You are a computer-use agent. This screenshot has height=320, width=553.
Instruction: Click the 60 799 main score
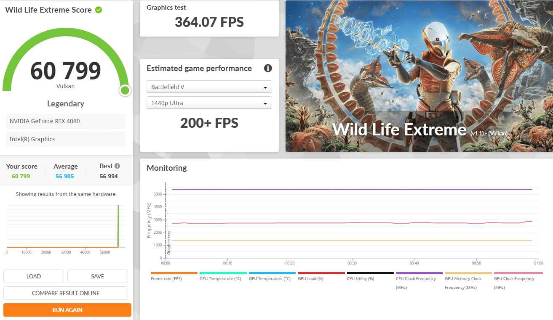[x=66, y=71]
